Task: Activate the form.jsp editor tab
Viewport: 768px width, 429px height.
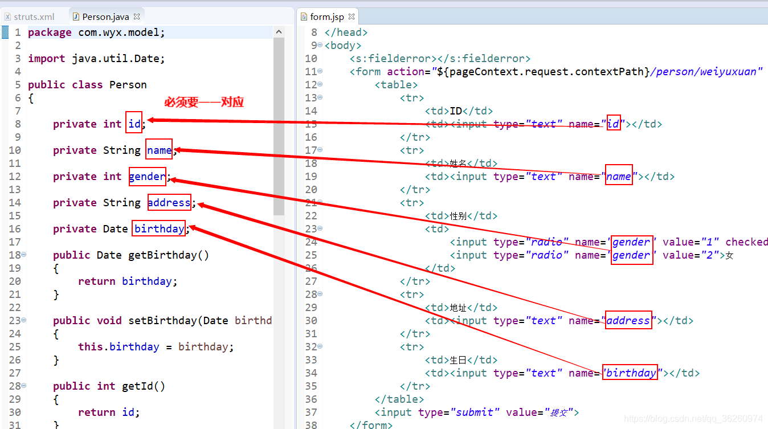Action: coord(327,17)
